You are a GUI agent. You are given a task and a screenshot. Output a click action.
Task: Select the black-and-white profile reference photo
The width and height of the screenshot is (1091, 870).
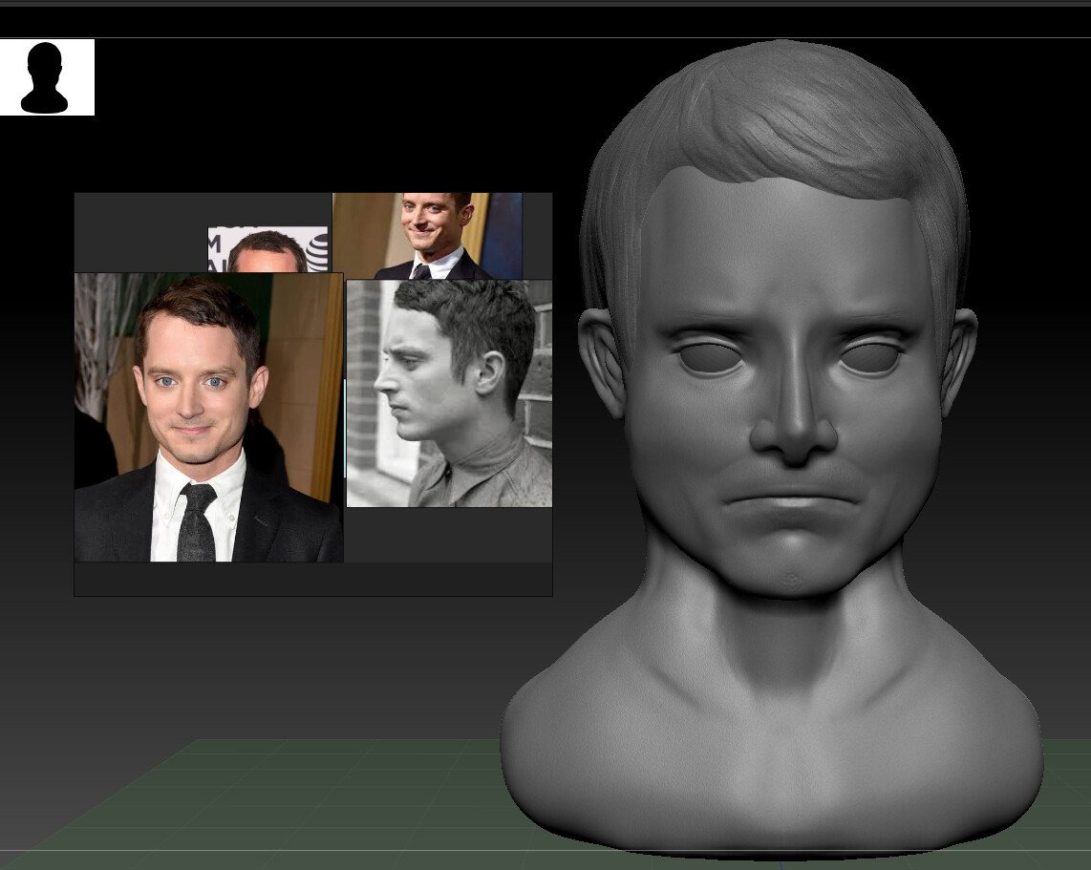(449, 393)
